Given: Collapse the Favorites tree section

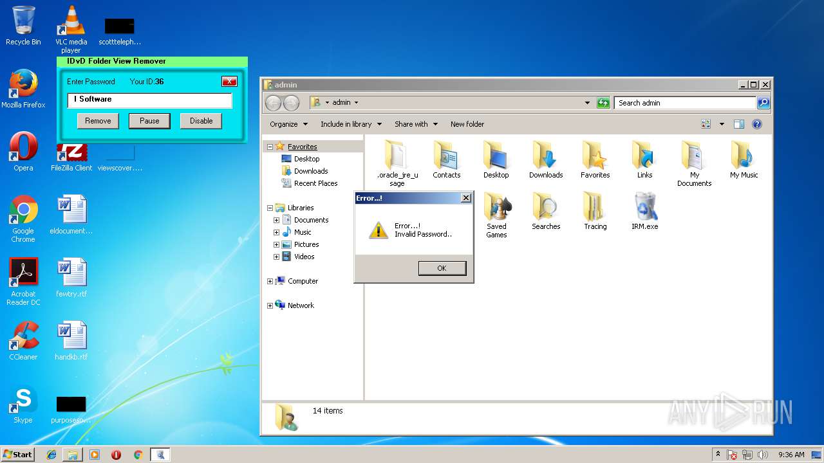Looking at the screenshot, I should pos(270,147).
